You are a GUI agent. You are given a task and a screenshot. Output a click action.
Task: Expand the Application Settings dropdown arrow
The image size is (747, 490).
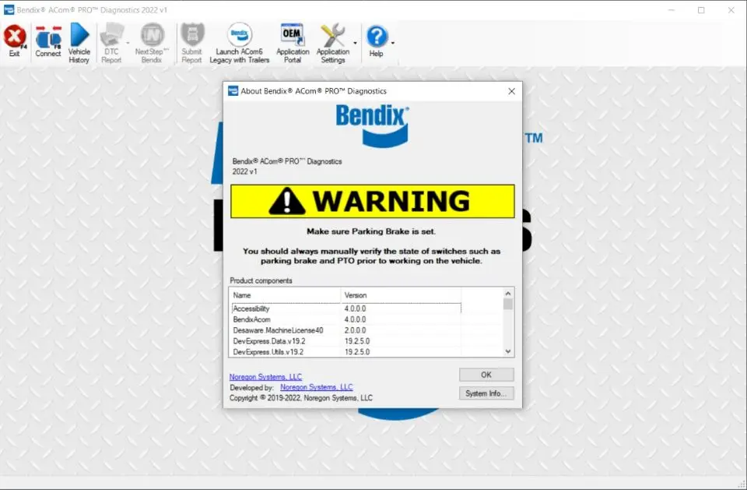pos(355,43)
